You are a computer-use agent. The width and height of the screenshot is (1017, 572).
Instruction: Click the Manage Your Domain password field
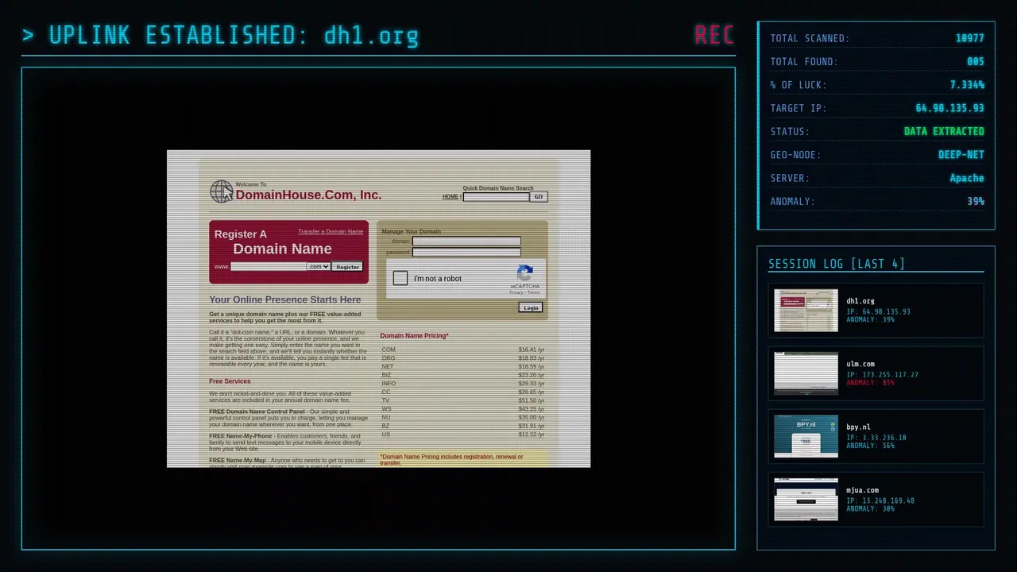pyautogui.click(x=466, y=252)
